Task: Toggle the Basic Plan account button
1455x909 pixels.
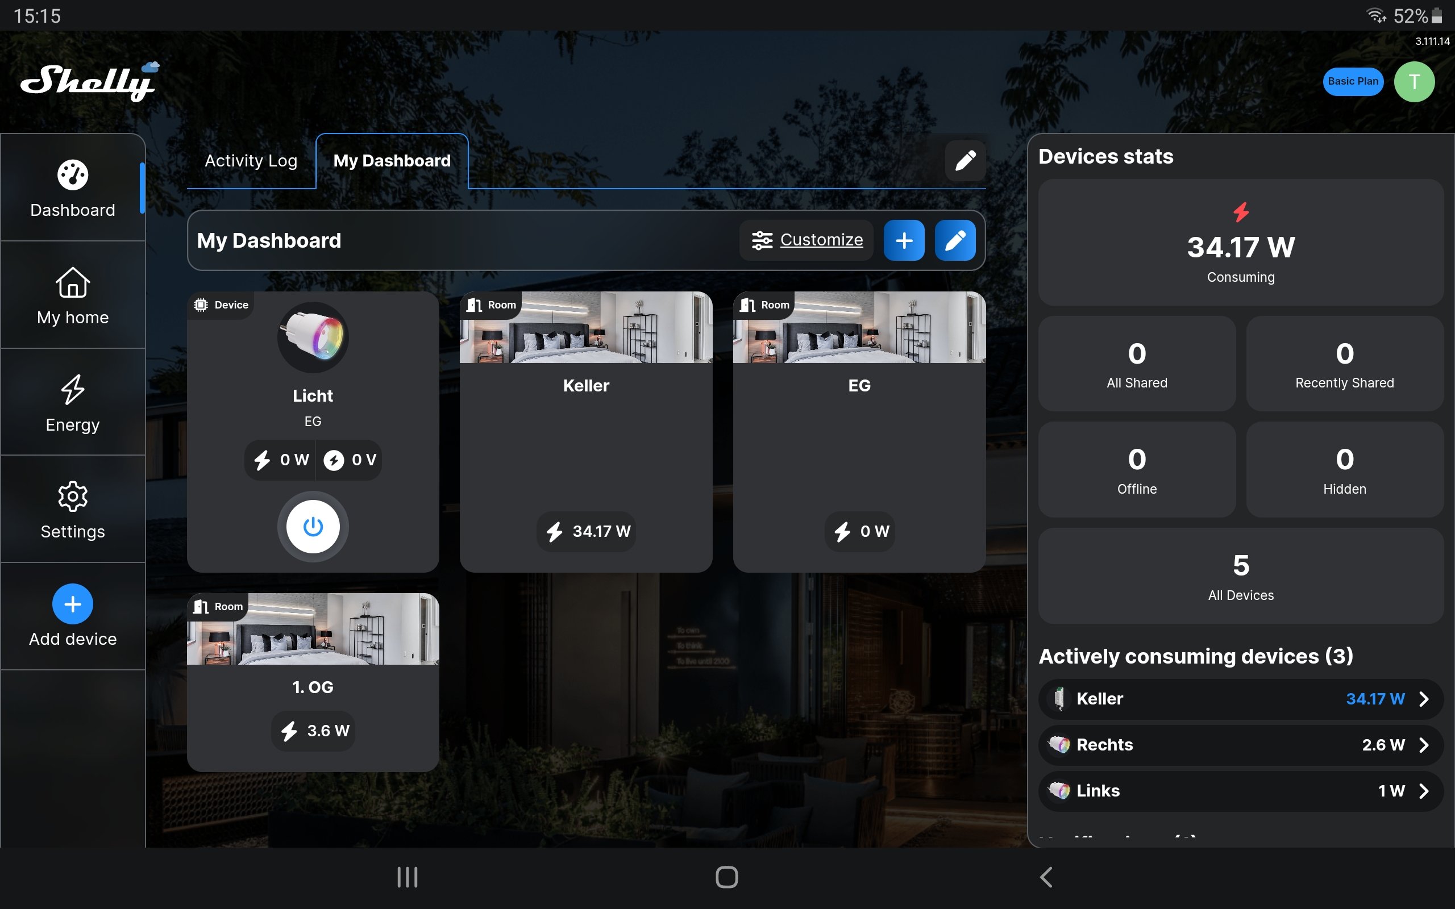Action: (1352, 81)
